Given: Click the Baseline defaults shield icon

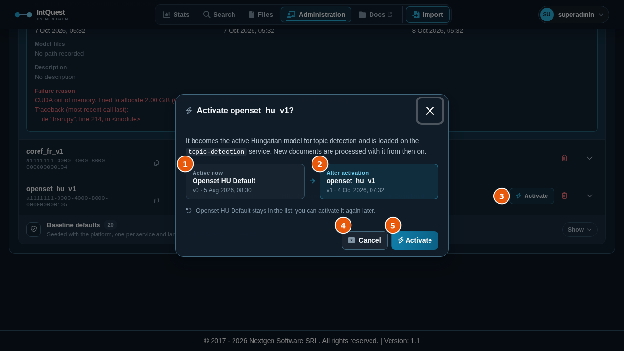Looking at the screenshot, I should [x=34, y=230].
